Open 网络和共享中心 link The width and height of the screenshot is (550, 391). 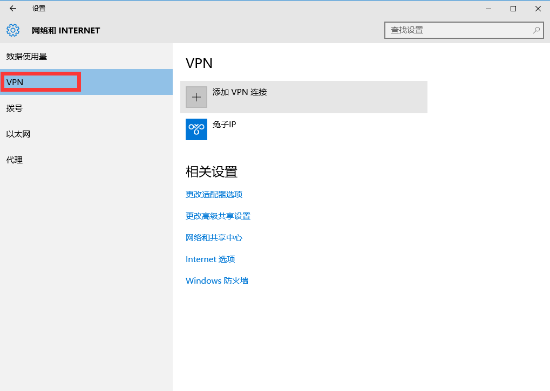tap(214, 238)
